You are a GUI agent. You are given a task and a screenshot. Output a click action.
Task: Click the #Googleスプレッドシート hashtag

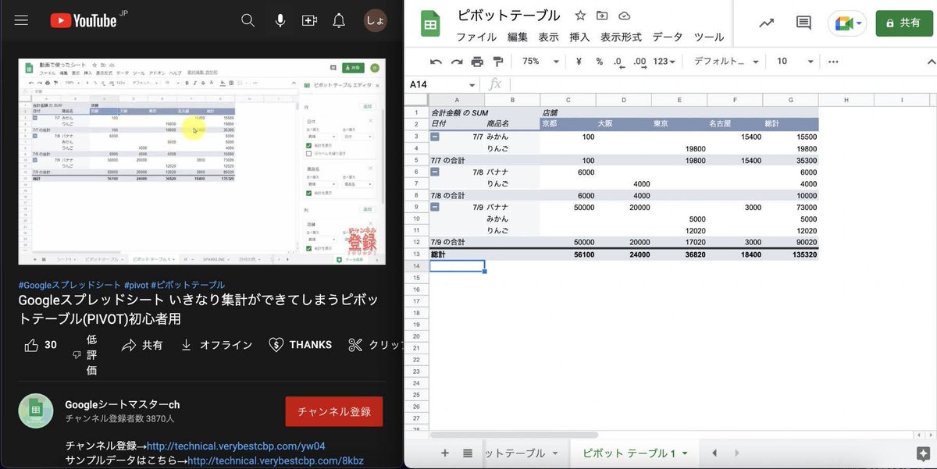coord(69,285)
